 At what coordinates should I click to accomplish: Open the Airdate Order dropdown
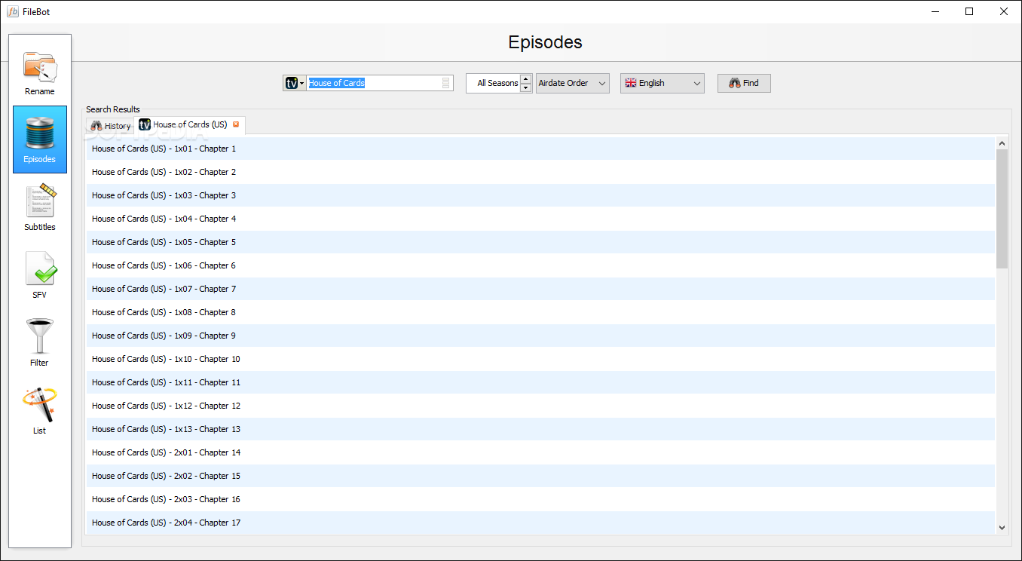573,83
